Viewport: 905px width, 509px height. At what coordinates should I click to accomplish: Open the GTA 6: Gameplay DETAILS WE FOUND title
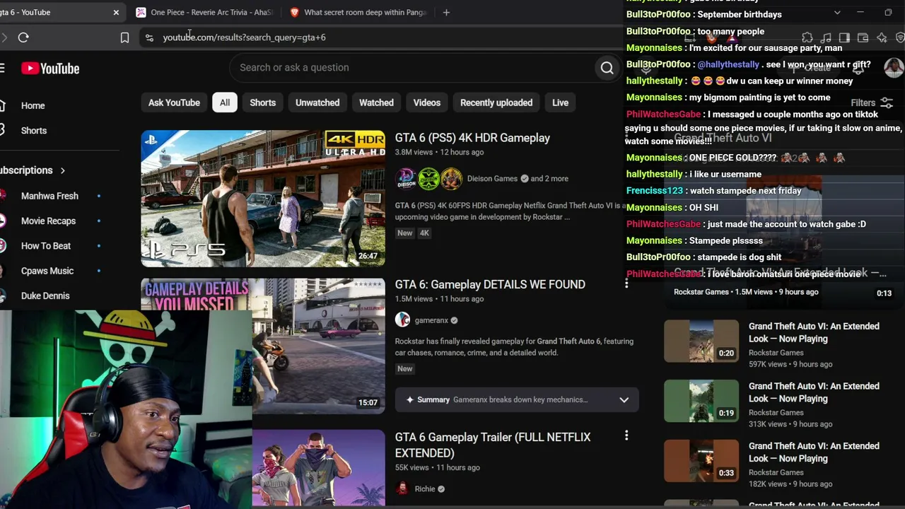tap(490, 284)
